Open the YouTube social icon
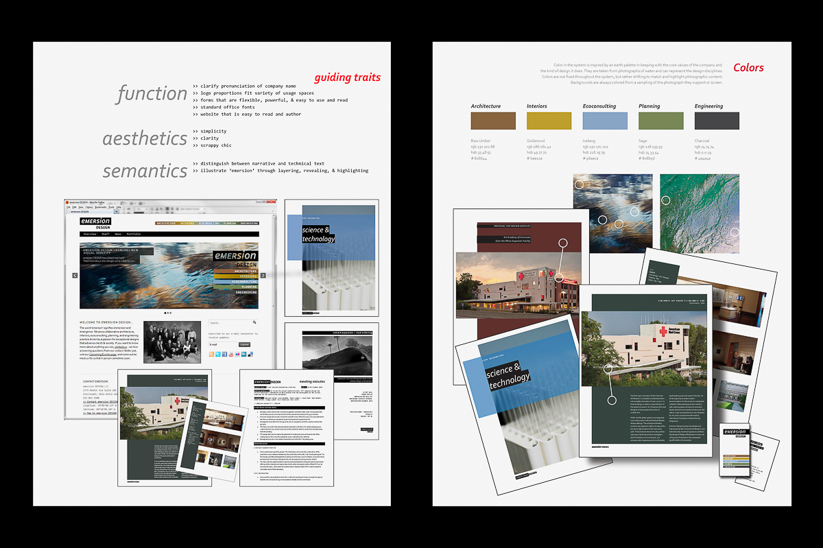Image resolution: width=823 pixels, height=548 pixels. pos(232,355)
